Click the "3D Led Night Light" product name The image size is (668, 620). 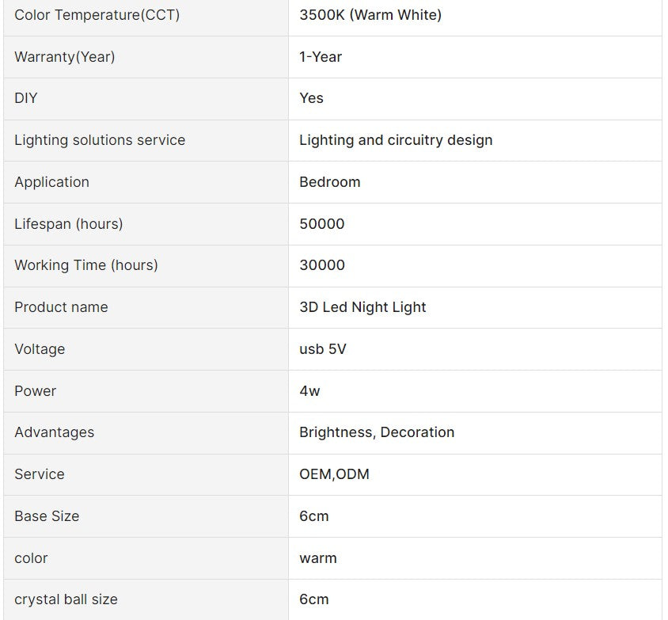[x=362, y=307]
